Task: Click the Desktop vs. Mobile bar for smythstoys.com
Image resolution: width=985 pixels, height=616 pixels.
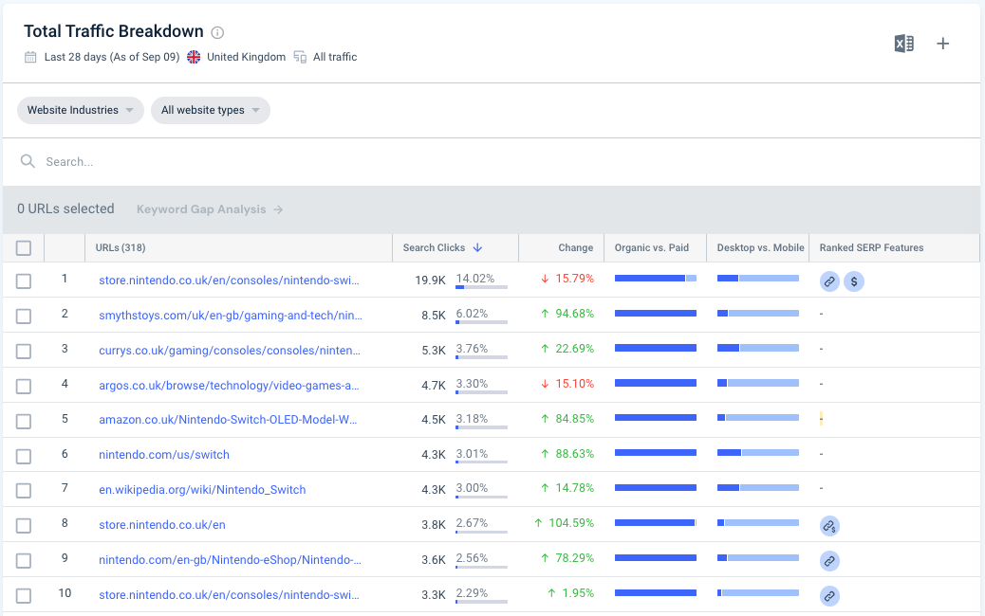Action: (757, 314)
